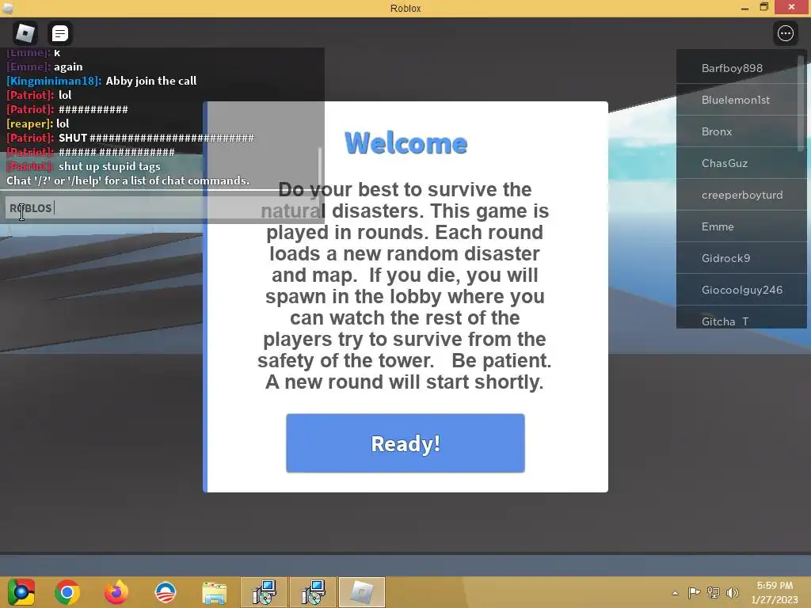Open File Explorer folder from taskbar
The image size is (811, 608).
click(214, 593)
